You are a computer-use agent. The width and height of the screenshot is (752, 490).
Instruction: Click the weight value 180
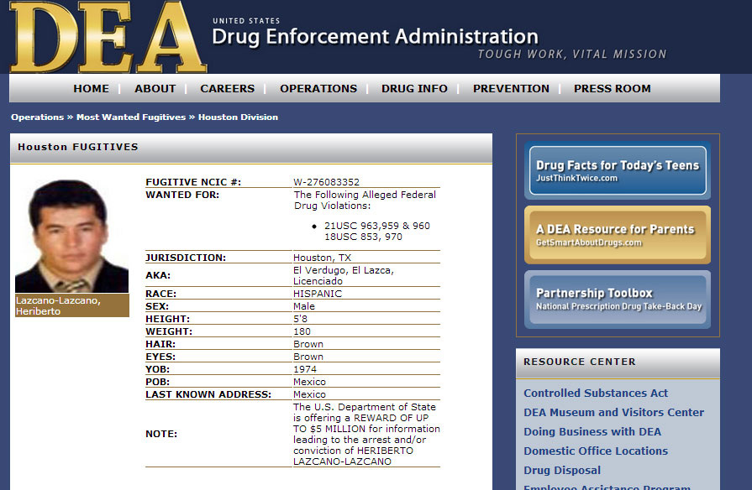(x=302, y=331)
